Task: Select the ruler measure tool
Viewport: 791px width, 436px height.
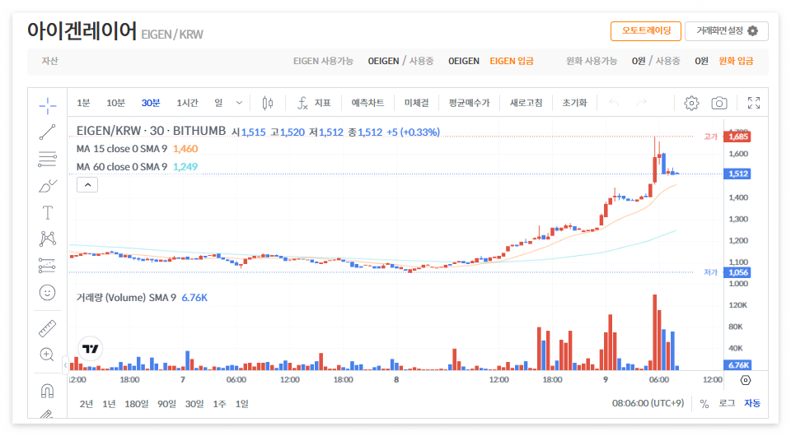Action: coord(48,329)
